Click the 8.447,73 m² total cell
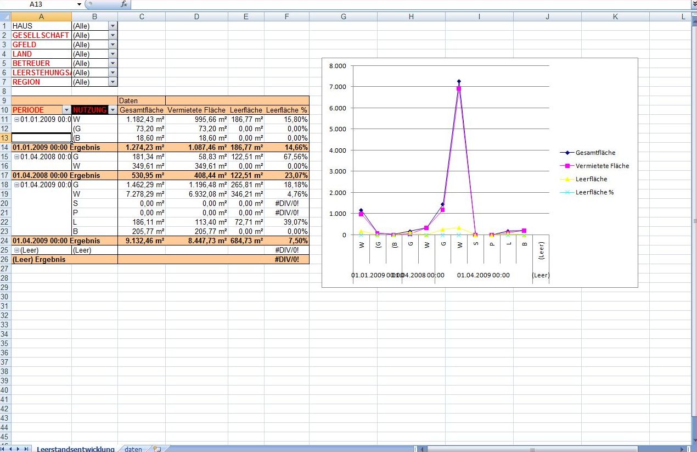The image size is (697, 452). point(196,241)
